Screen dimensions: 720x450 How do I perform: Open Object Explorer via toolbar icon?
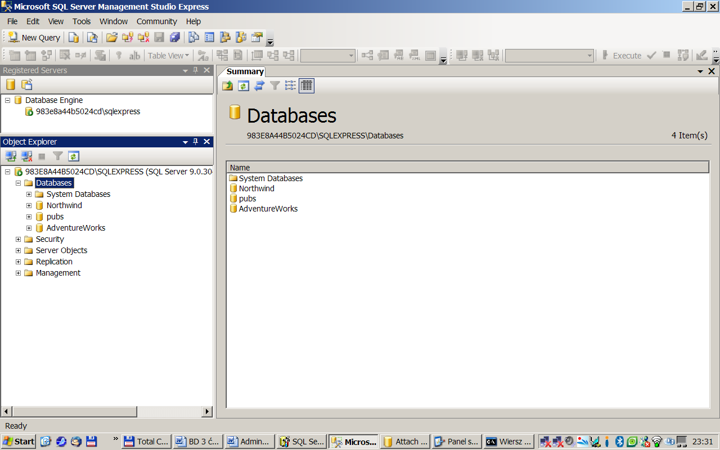[226, 38]
